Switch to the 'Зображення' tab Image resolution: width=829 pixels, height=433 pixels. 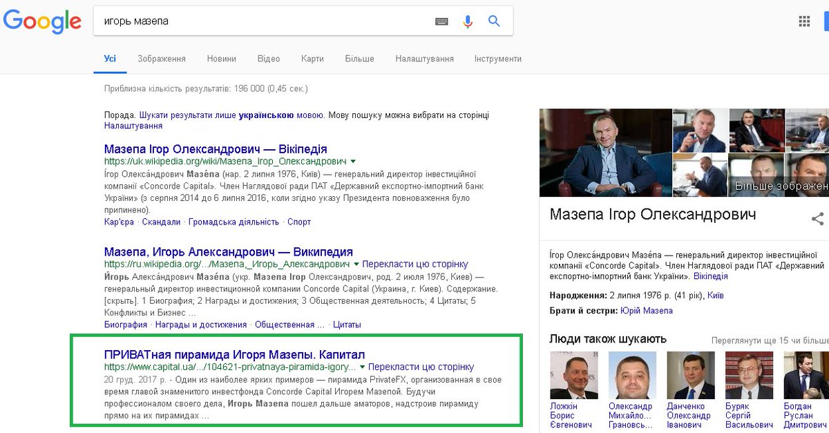pos(162,59)
